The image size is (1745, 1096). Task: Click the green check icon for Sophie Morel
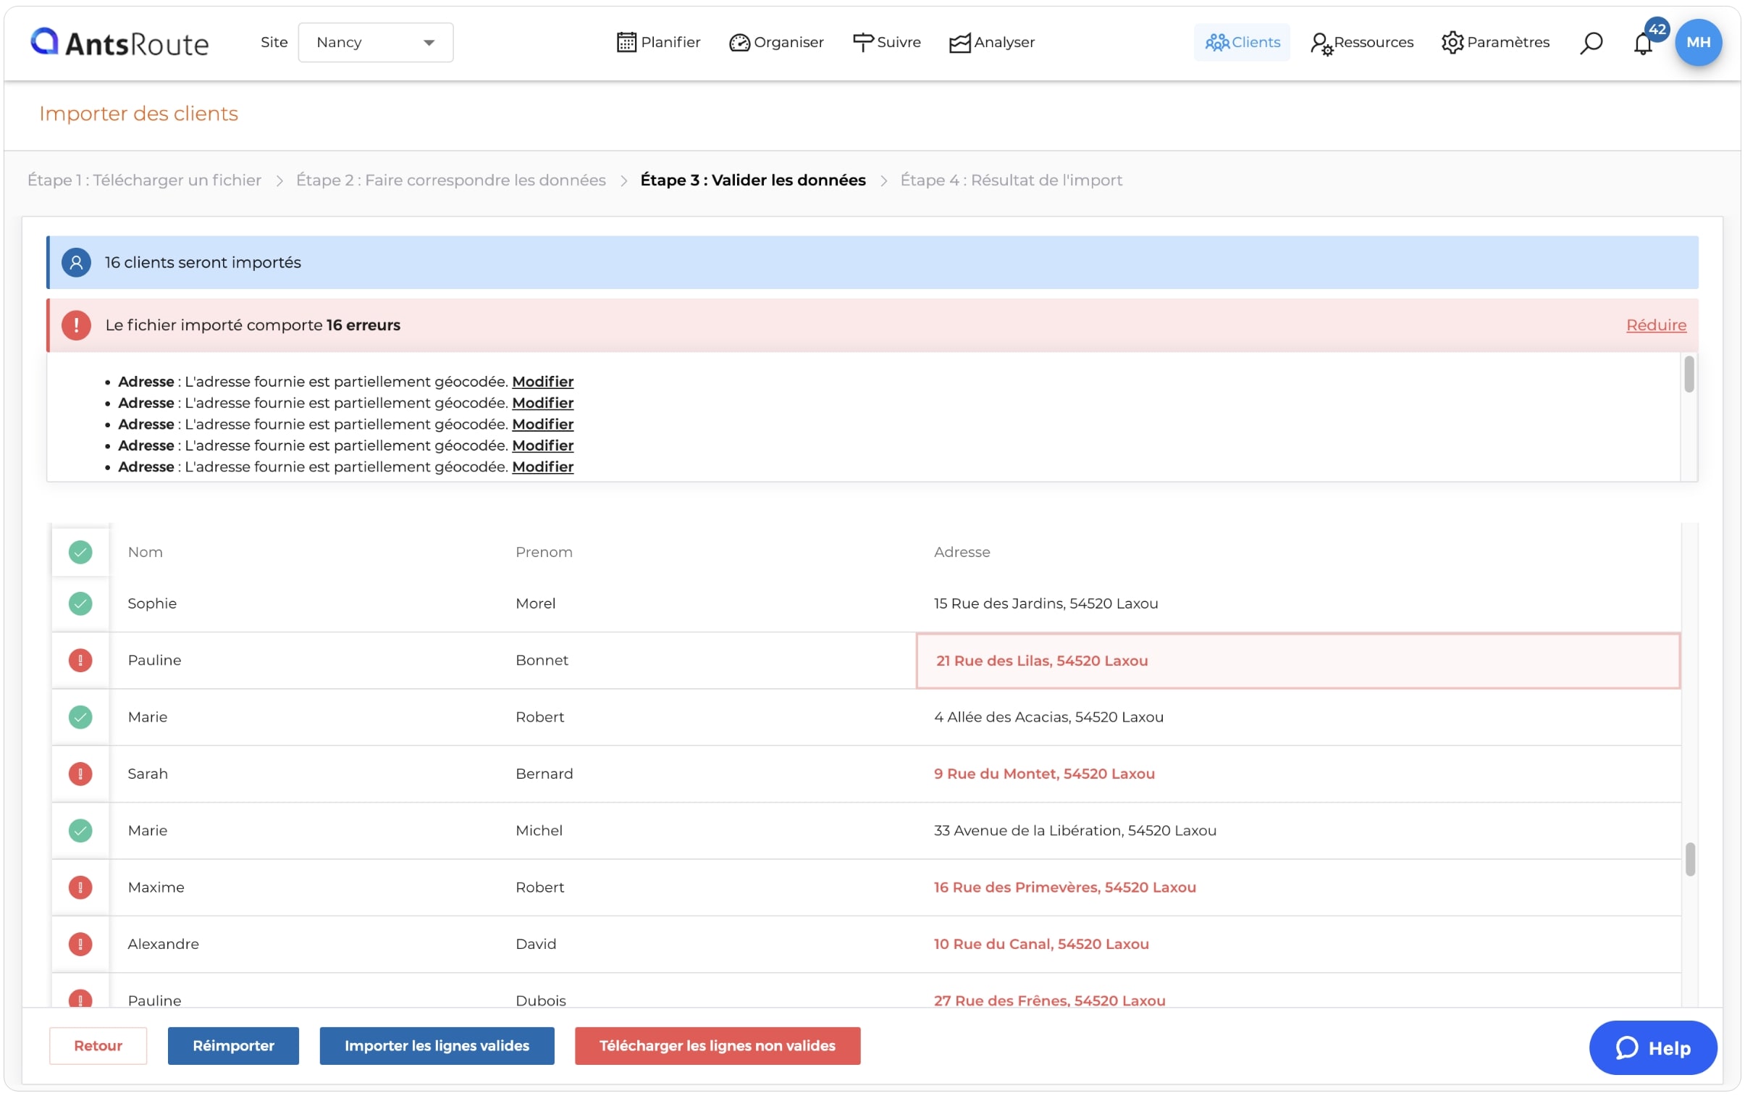coord(80,603)
